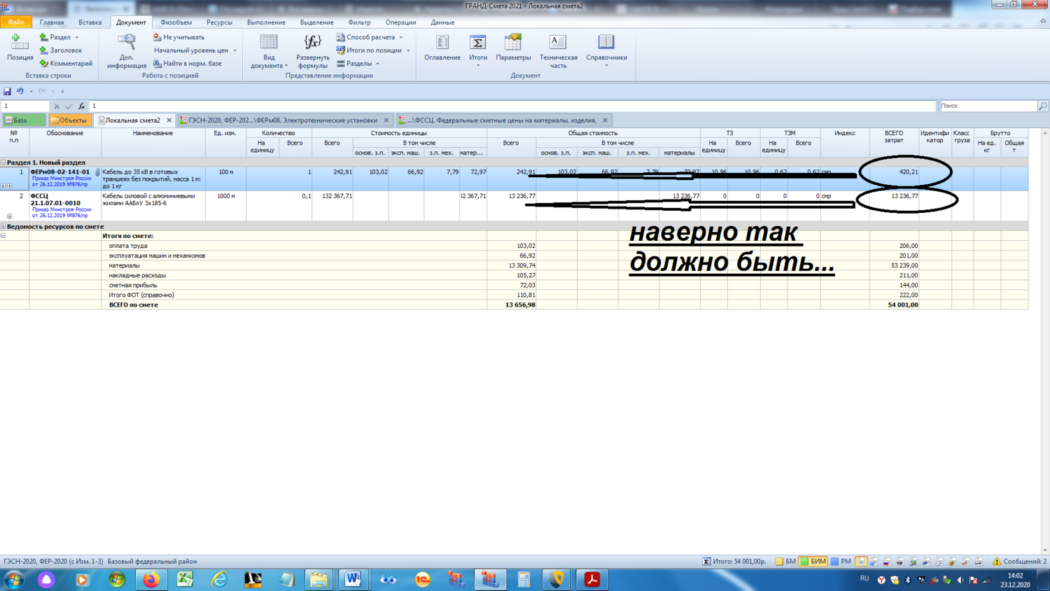
Task: Close the ФССЦ Федеральные сметные цены tab
Action: coord(605,120)
